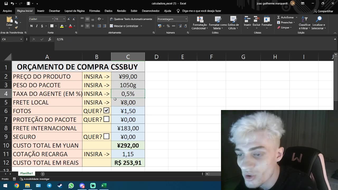Align cell text left

(82, 26)
